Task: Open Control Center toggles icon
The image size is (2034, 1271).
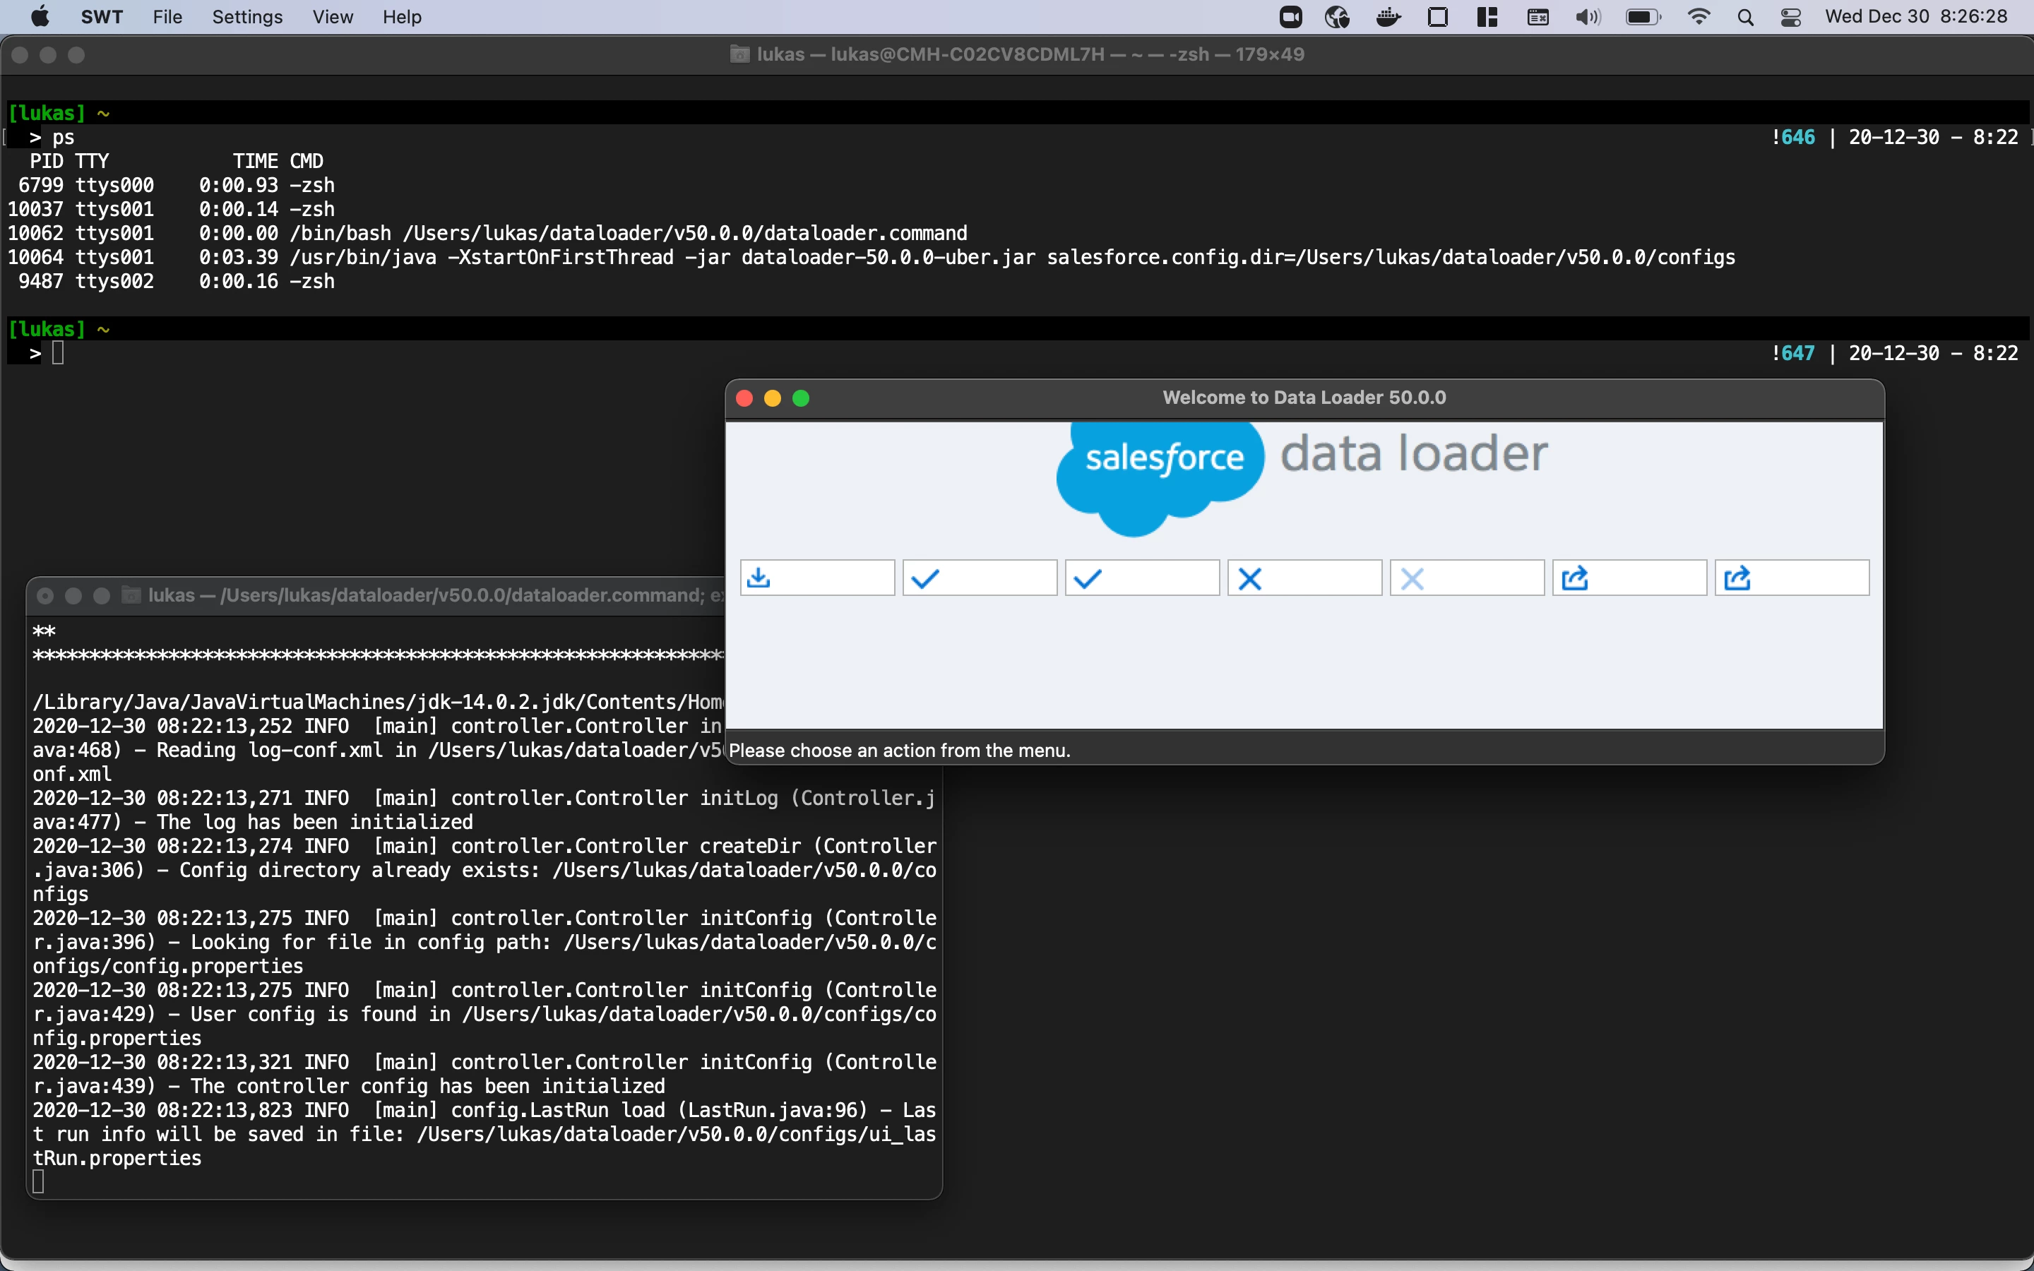Action: [1790, 17]
